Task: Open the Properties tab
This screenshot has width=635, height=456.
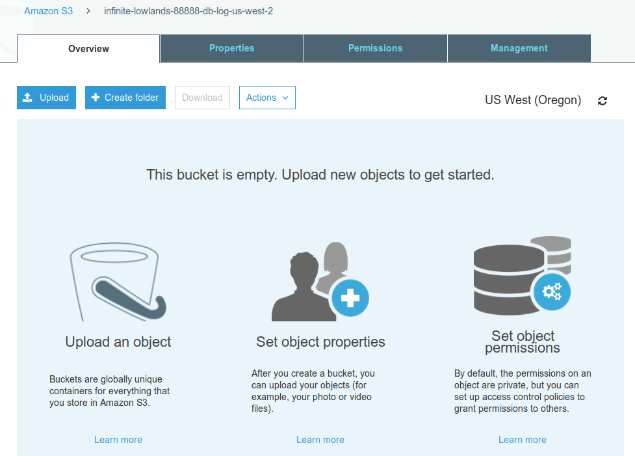Action: click(231, 48)
